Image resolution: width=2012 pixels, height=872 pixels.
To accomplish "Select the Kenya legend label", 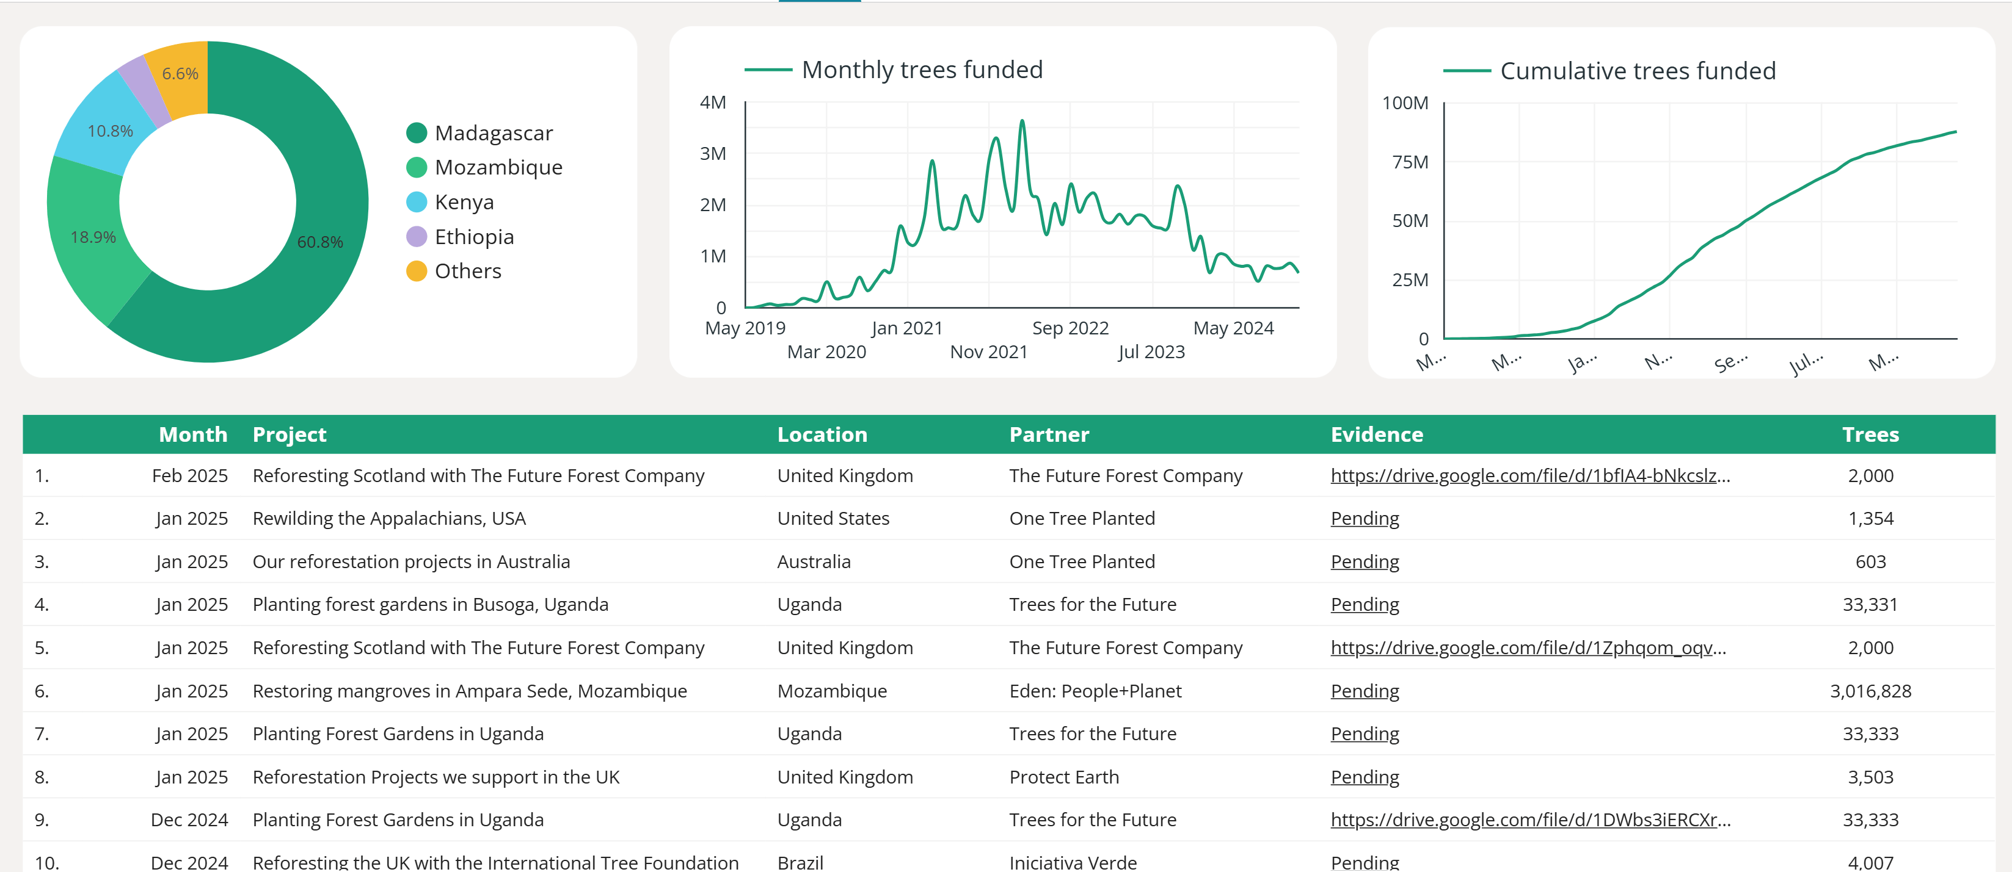I will click(464, 202).
